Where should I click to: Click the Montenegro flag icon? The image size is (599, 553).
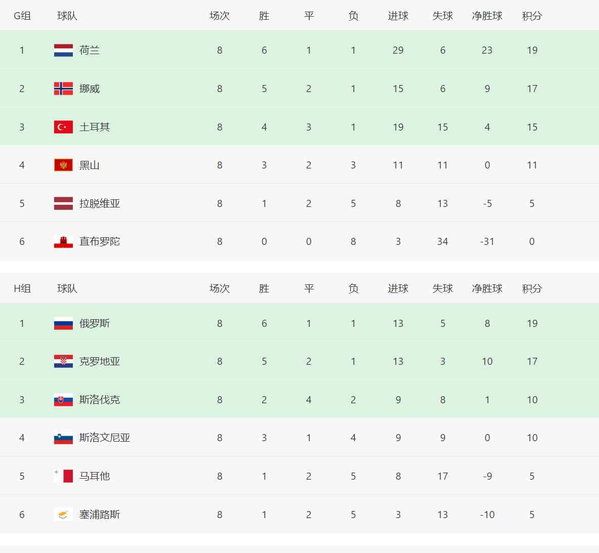click(63, 165)
